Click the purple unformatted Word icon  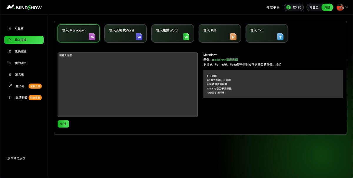(139, 36)
